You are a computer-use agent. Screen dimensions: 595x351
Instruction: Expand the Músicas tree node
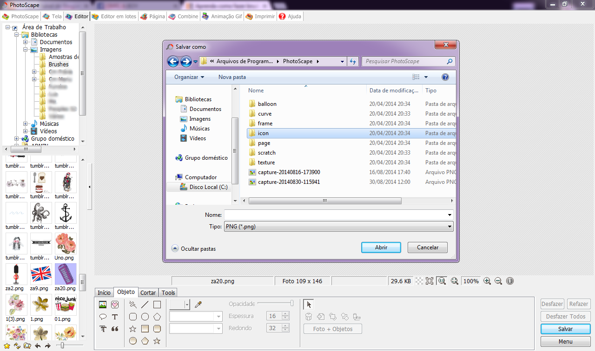click(26, 124)
